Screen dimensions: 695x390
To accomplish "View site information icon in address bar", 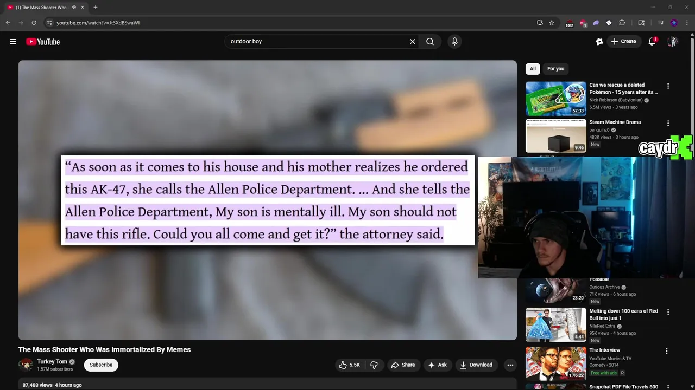I will pyautogui.click(x=49, y=23).
